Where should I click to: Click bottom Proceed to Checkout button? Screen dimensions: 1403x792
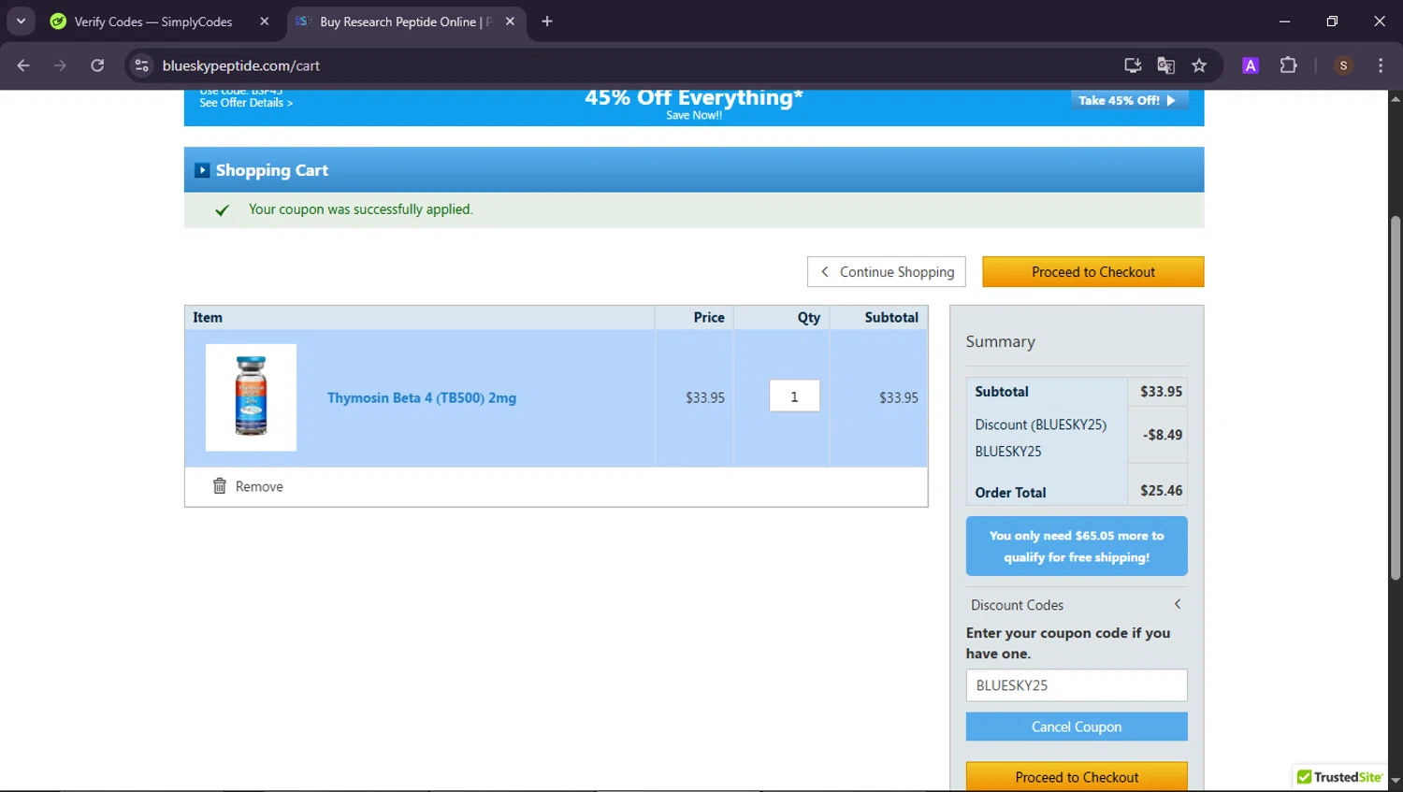[x=1077, y=777]
